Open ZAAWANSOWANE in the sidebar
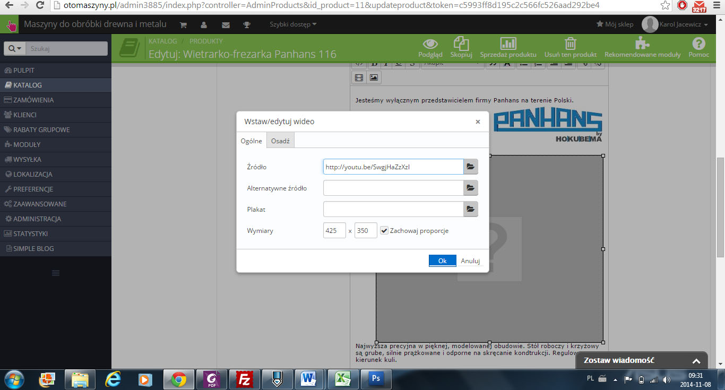 click(x=56, y=204)
